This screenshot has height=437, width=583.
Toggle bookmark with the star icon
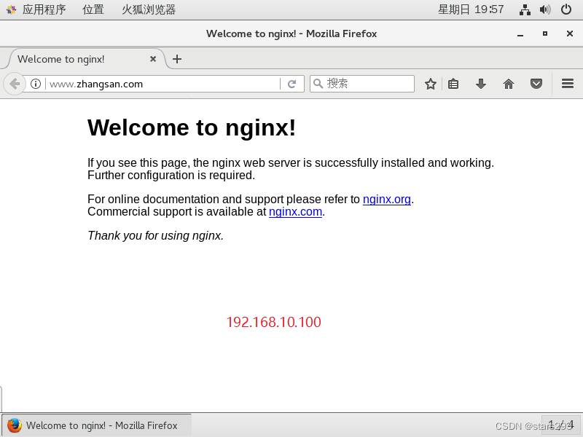[x=430, y=83]
